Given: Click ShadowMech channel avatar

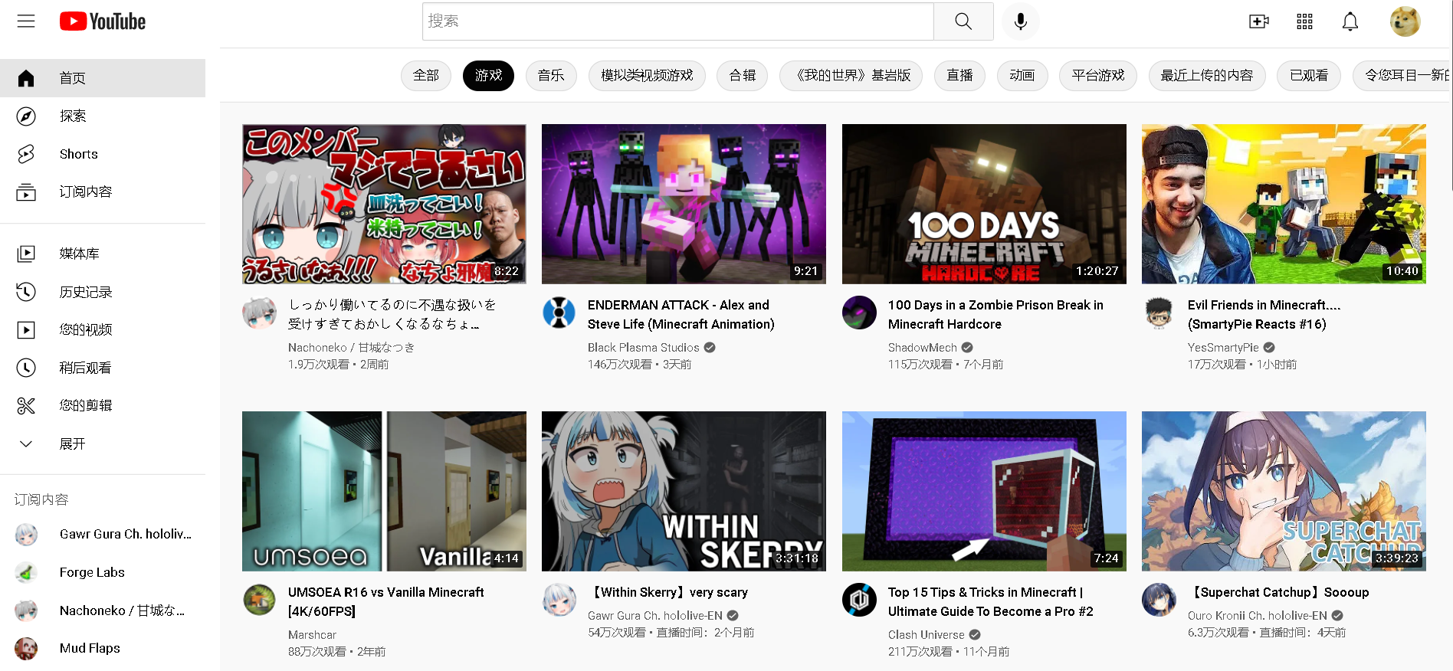Looking at the screenshot, I should [859, 313].
